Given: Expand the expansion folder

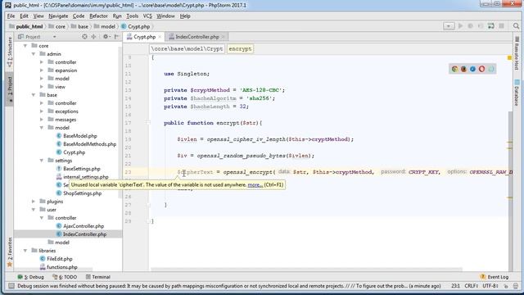Looking at the screenshot, I should (x=42, y=70).
